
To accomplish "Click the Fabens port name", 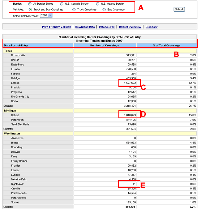I will tap(15, 74).
